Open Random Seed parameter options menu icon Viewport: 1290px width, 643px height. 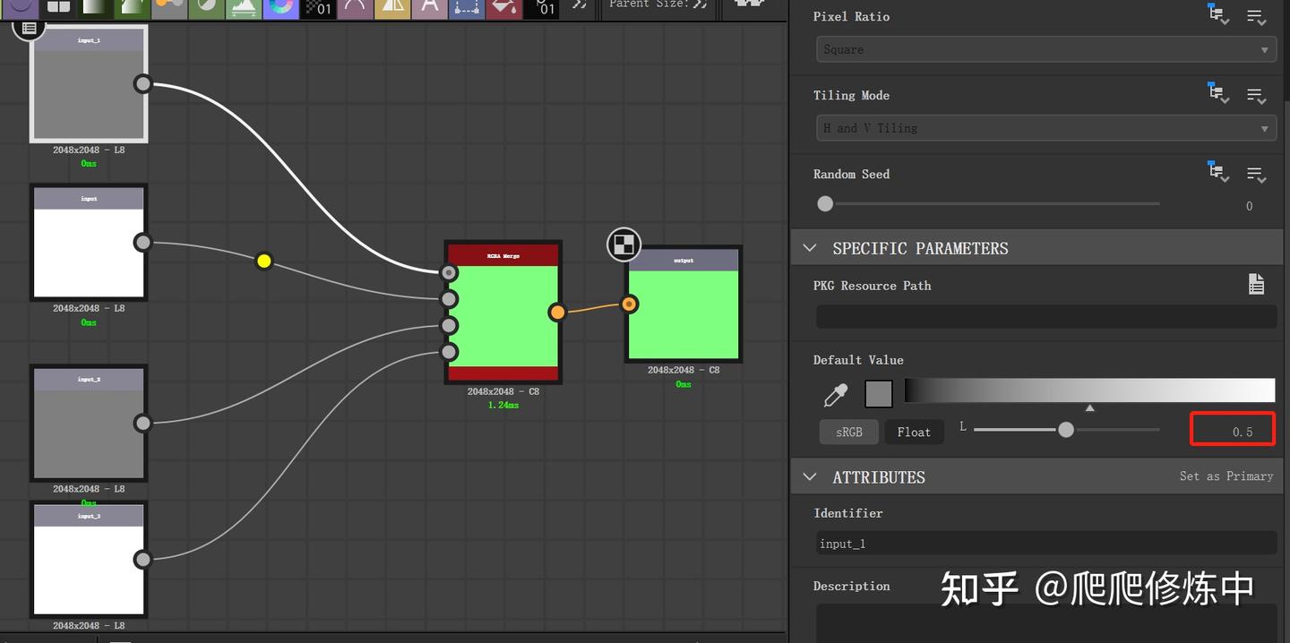1257,175
